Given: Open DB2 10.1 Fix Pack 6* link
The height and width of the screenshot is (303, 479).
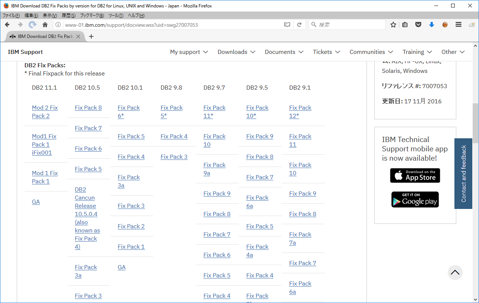Looking at the screenshot, I should pos(129,112).
